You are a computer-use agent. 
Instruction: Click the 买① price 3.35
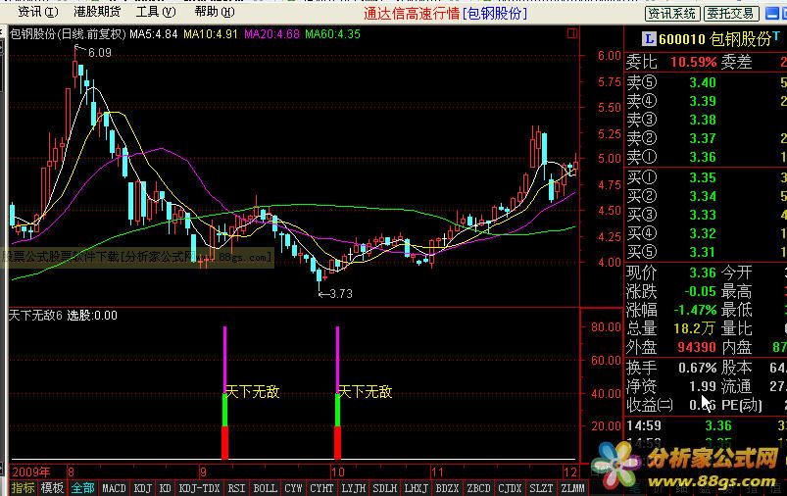[x=703, y=177]
